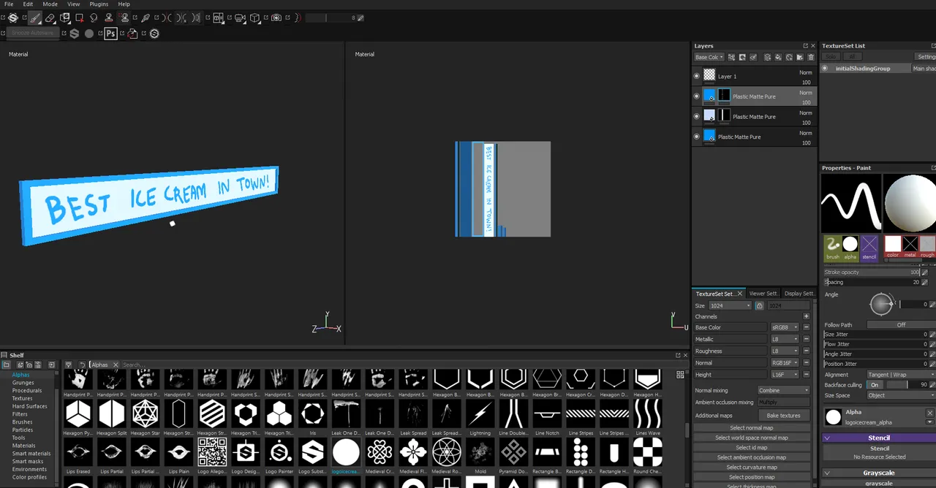This screenshot has height=488, width=936.
Task: Click the symmetry icon in toolbar
Action: [x=167, y=18]
